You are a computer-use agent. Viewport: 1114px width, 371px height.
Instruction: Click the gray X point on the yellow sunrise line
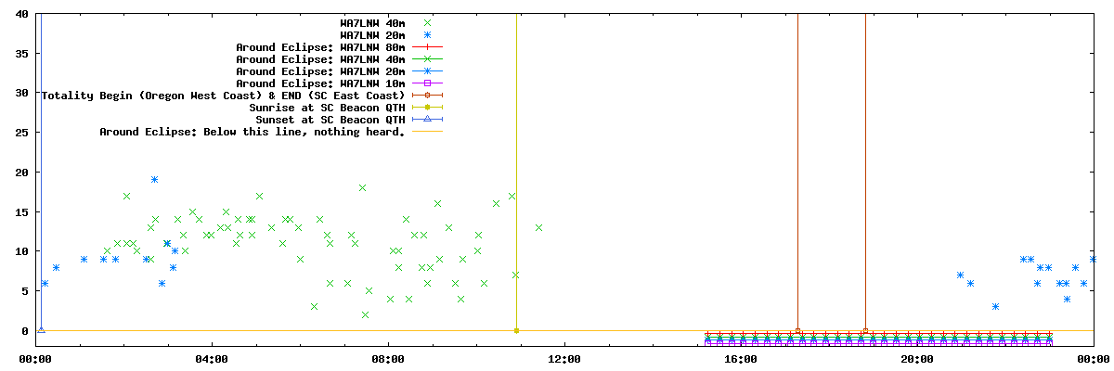[516, 275]
